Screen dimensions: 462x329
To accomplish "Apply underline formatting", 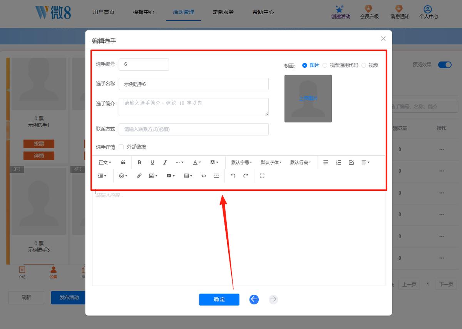I will 152,162.
